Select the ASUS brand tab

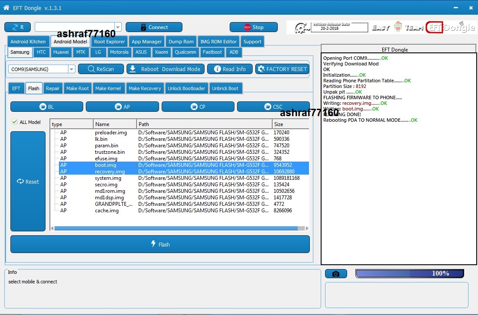[x=141, y=52]
